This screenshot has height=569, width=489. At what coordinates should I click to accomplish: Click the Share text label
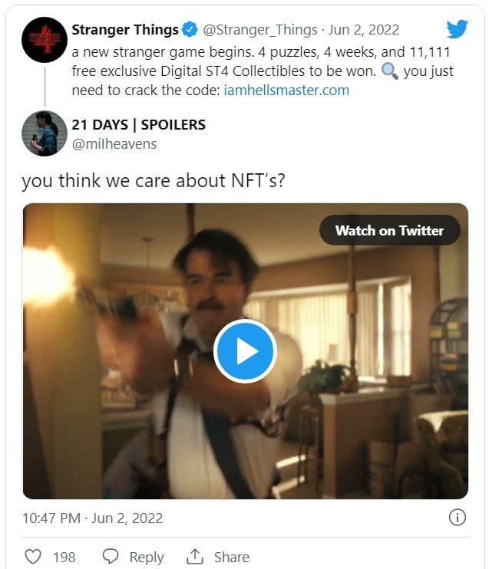[x=231, y=557]
